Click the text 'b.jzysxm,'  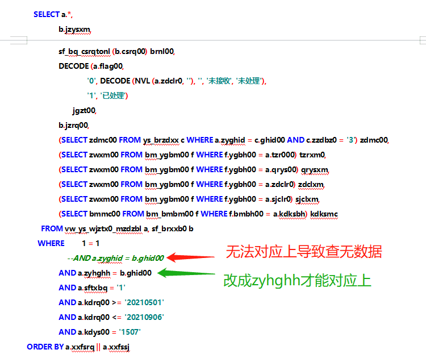75,30
